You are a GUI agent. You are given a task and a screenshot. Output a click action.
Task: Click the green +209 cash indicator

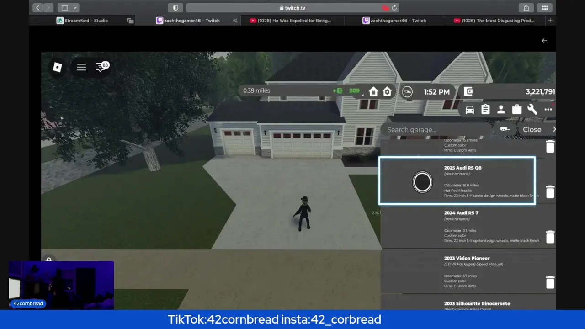[x=346, y=90]
